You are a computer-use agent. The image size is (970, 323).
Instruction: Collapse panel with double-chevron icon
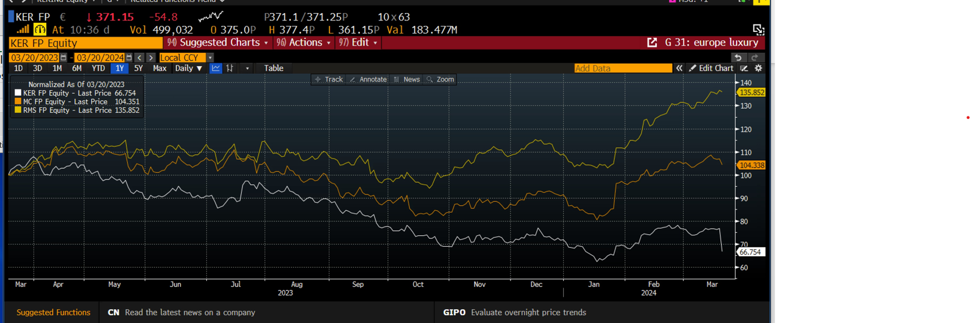click(x=679, y=68)
